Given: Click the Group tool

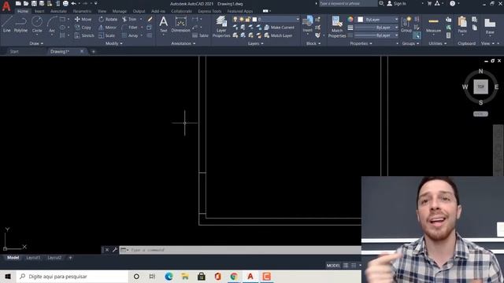Looking at the screenshot, I should click(406, 24).
